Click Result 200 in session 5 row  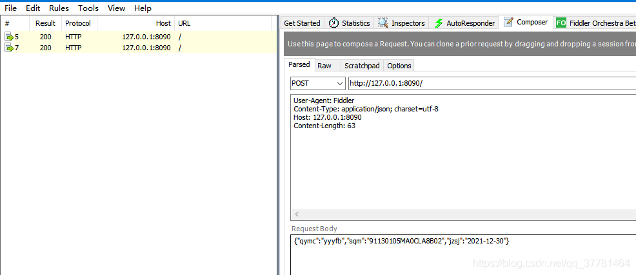pos(45,37)
